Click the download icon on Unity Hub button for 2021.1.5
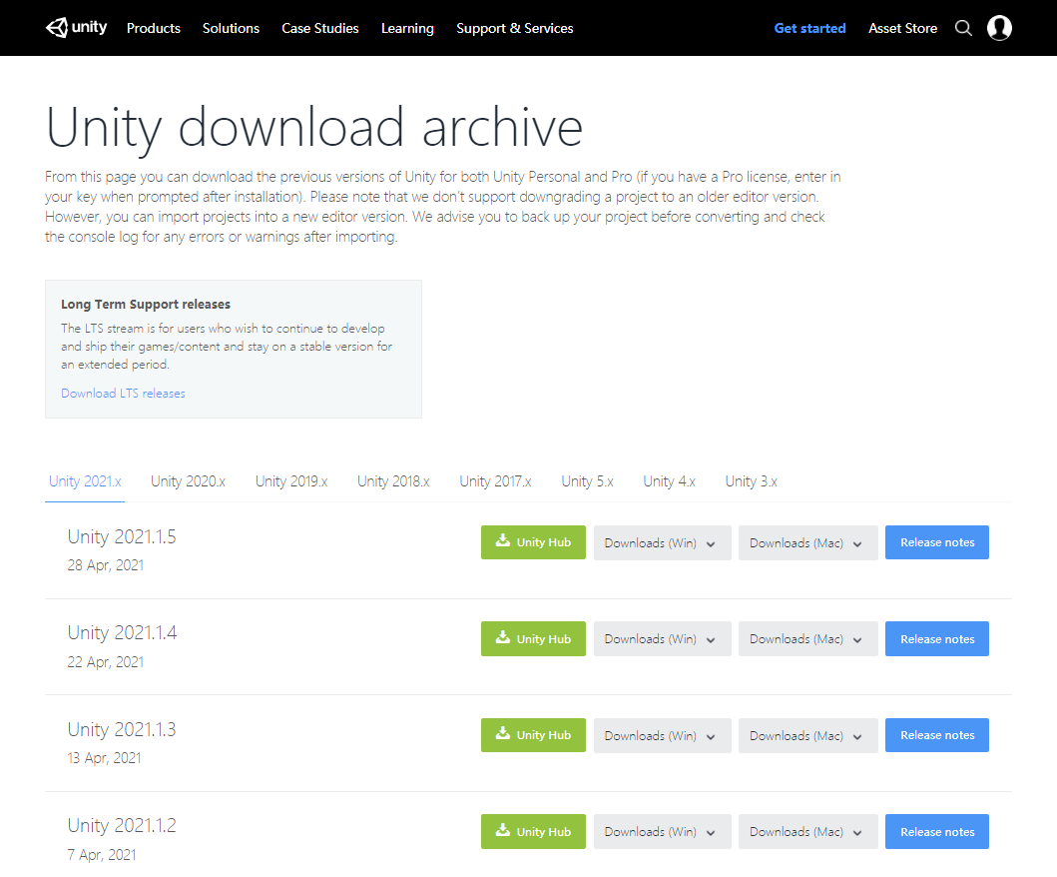Viewport: 1057px width, 877px height. tap(503, 541)
